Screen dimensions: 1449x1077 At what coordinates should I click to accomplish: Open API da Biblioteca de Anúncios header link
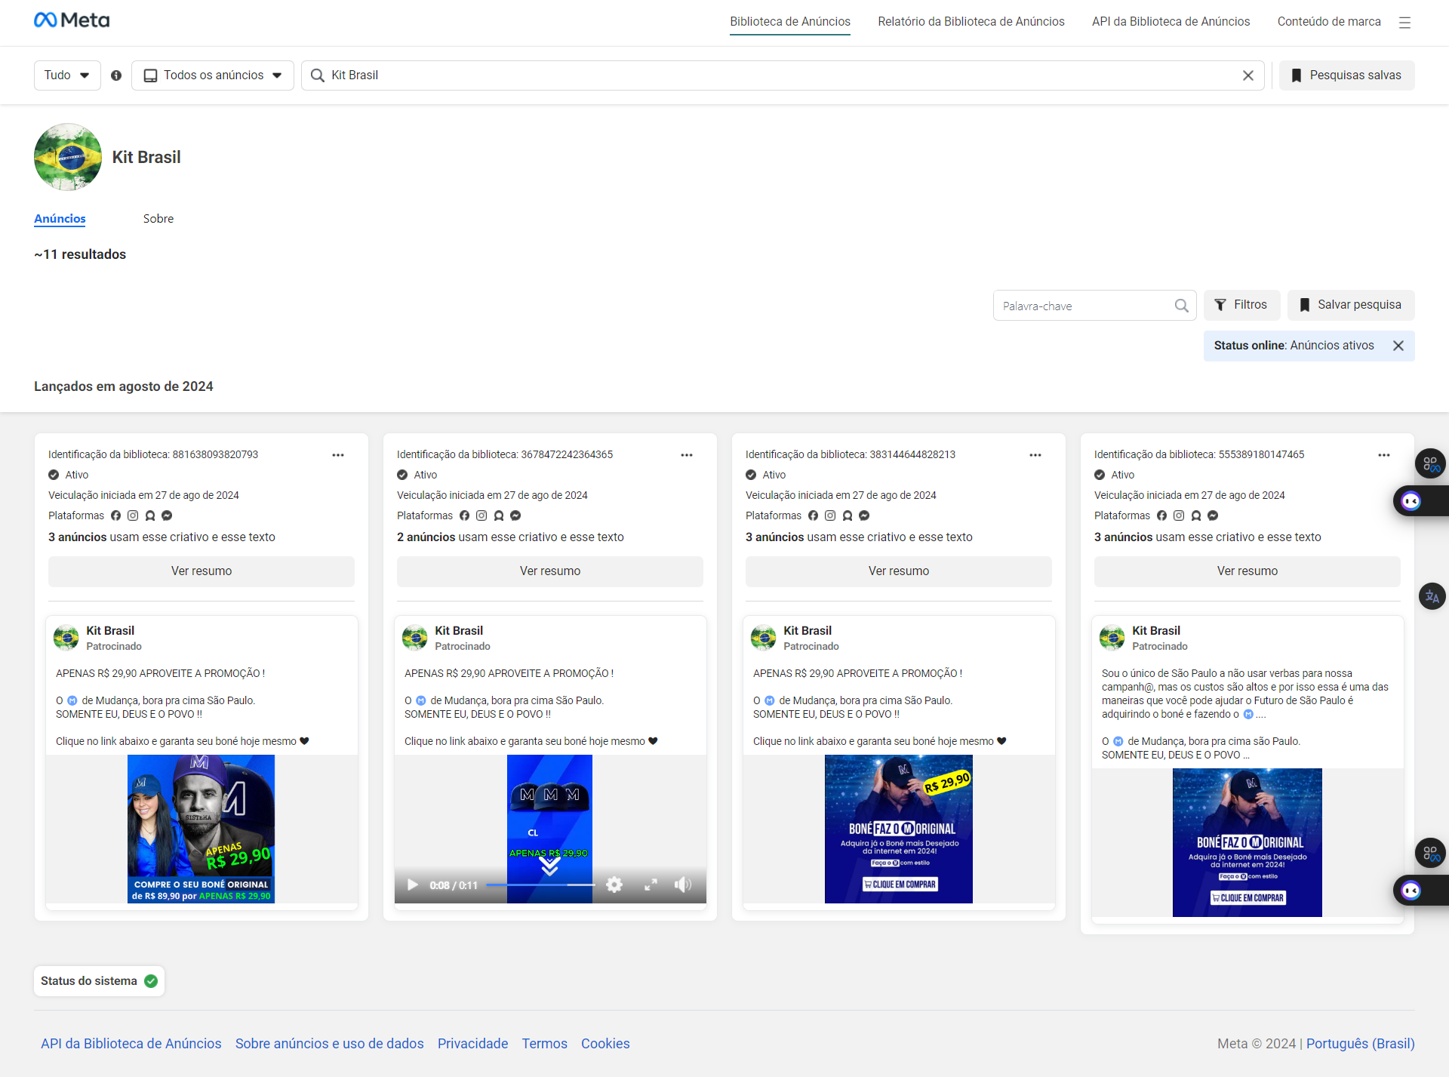[1171, 22]
